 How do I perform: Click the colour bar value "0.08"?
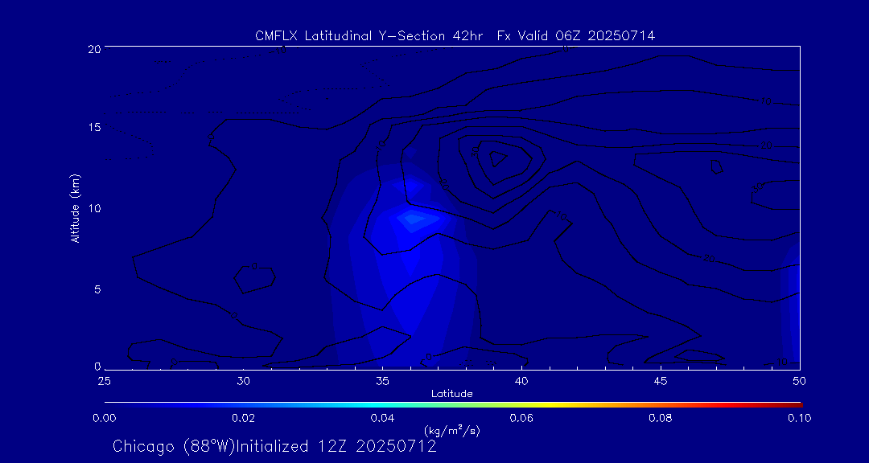point(661,419)
